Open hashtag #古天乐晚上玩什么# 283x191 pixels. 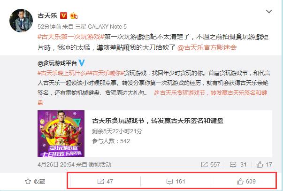(x=62, y=73)
